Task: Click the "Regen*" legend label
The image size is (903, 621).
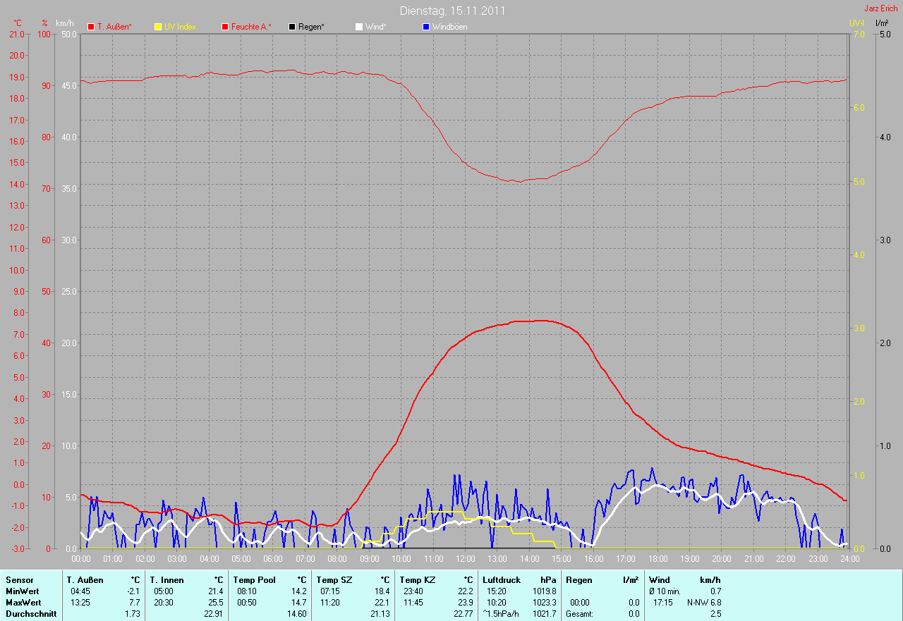Action: click(311, 27)
